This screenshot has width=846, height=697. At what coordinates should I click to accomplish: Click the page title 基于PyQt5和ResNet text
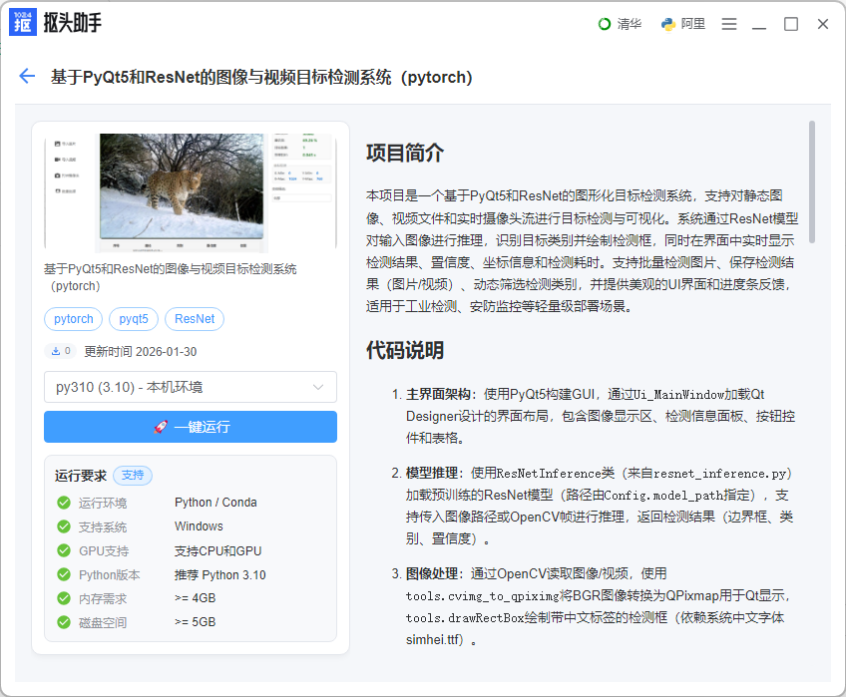(x=261, y=77)
